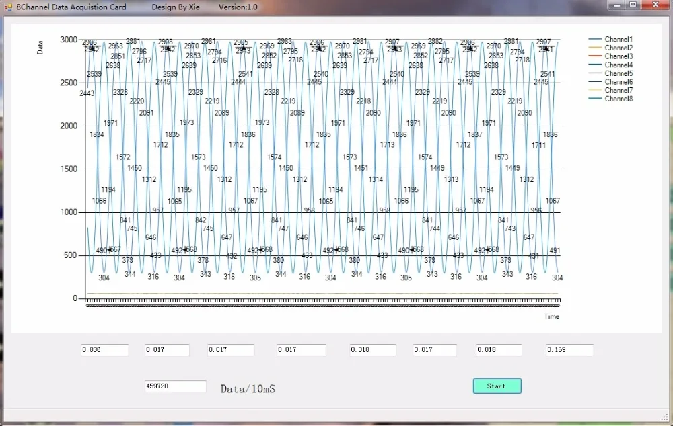This screenshot has height=426, width=673.
Task: Click the Data/10mS label
Action: [x=248, y=389]
